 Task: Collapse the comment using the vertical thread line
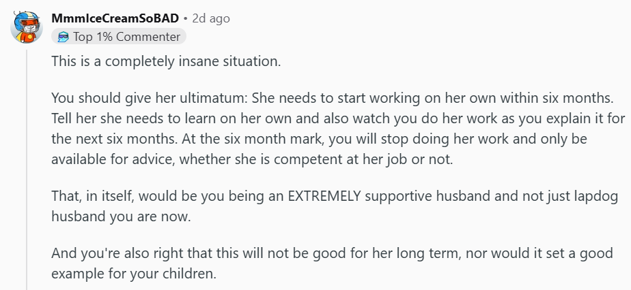point(27,170)
